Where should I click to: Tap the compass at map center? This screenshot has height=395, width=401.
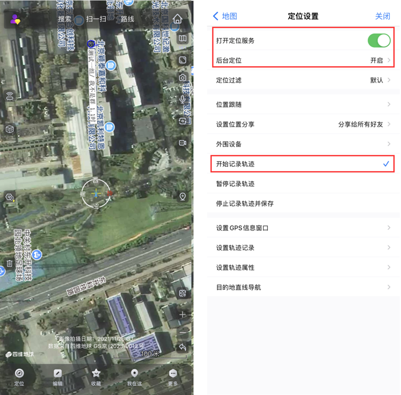pyautogui.click(x=96, y=193)
